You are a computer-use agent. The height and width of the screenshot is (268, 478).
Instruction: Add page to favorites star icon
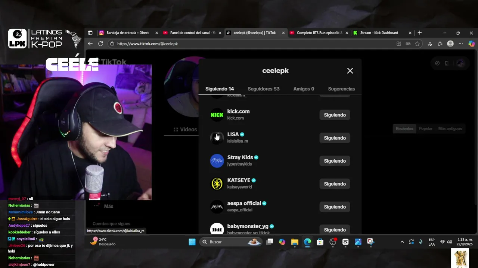(x=417, y=44)
